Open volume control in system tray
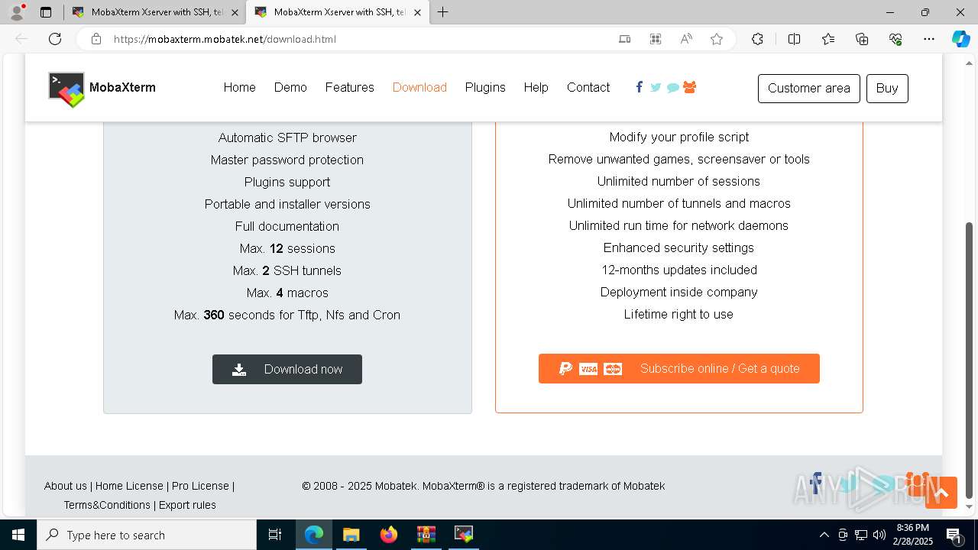 [x=879, y=535]
